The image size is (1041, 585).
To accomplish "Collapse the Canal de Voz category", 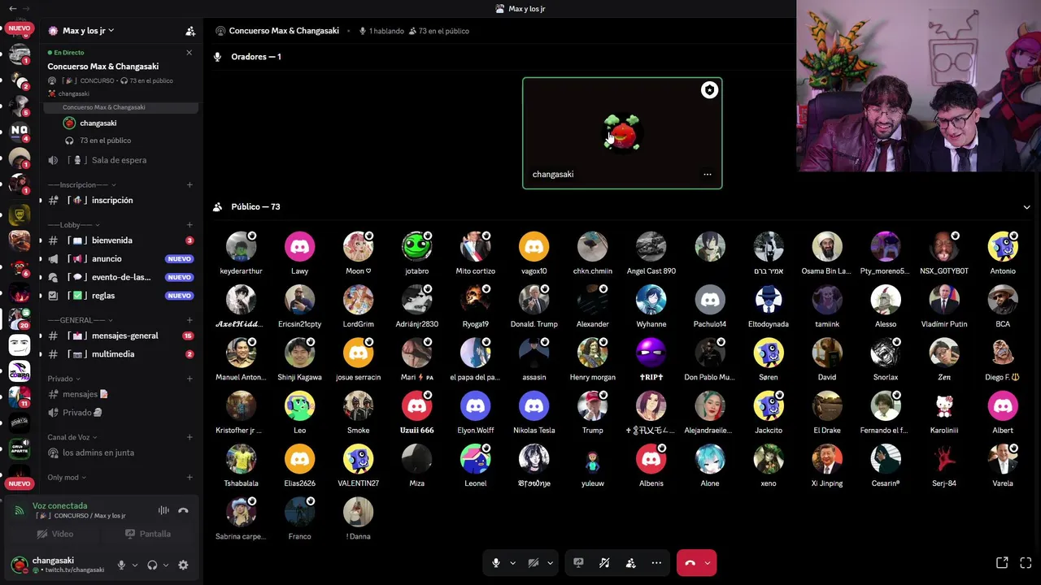I will pos(72,437).
